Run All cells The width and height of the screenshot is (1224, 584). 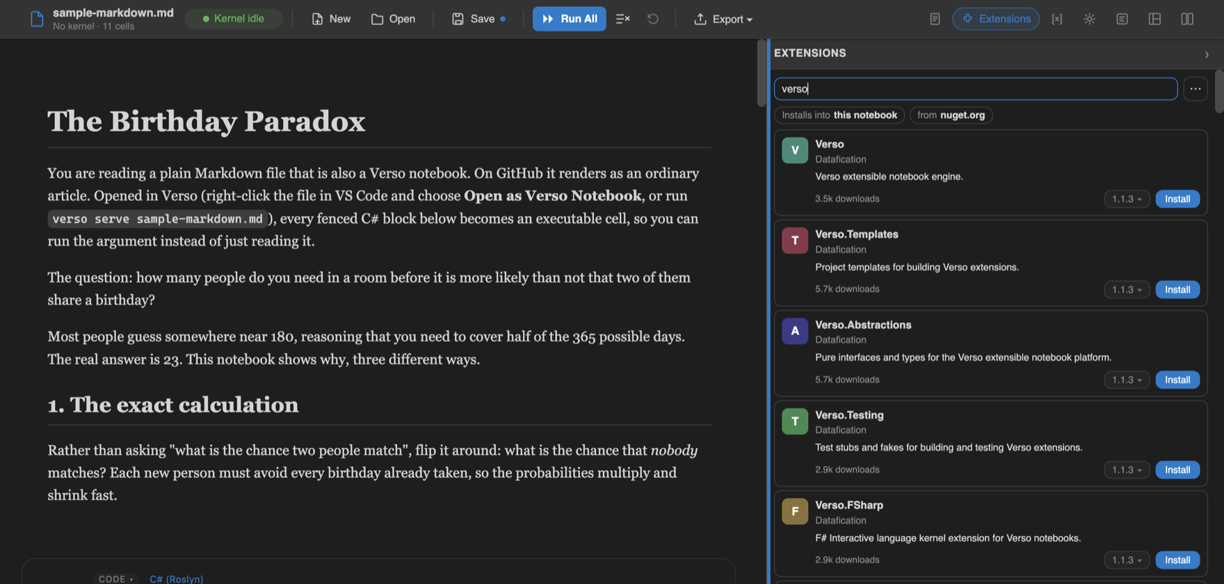pyautogui.click(x=569, y=19)
